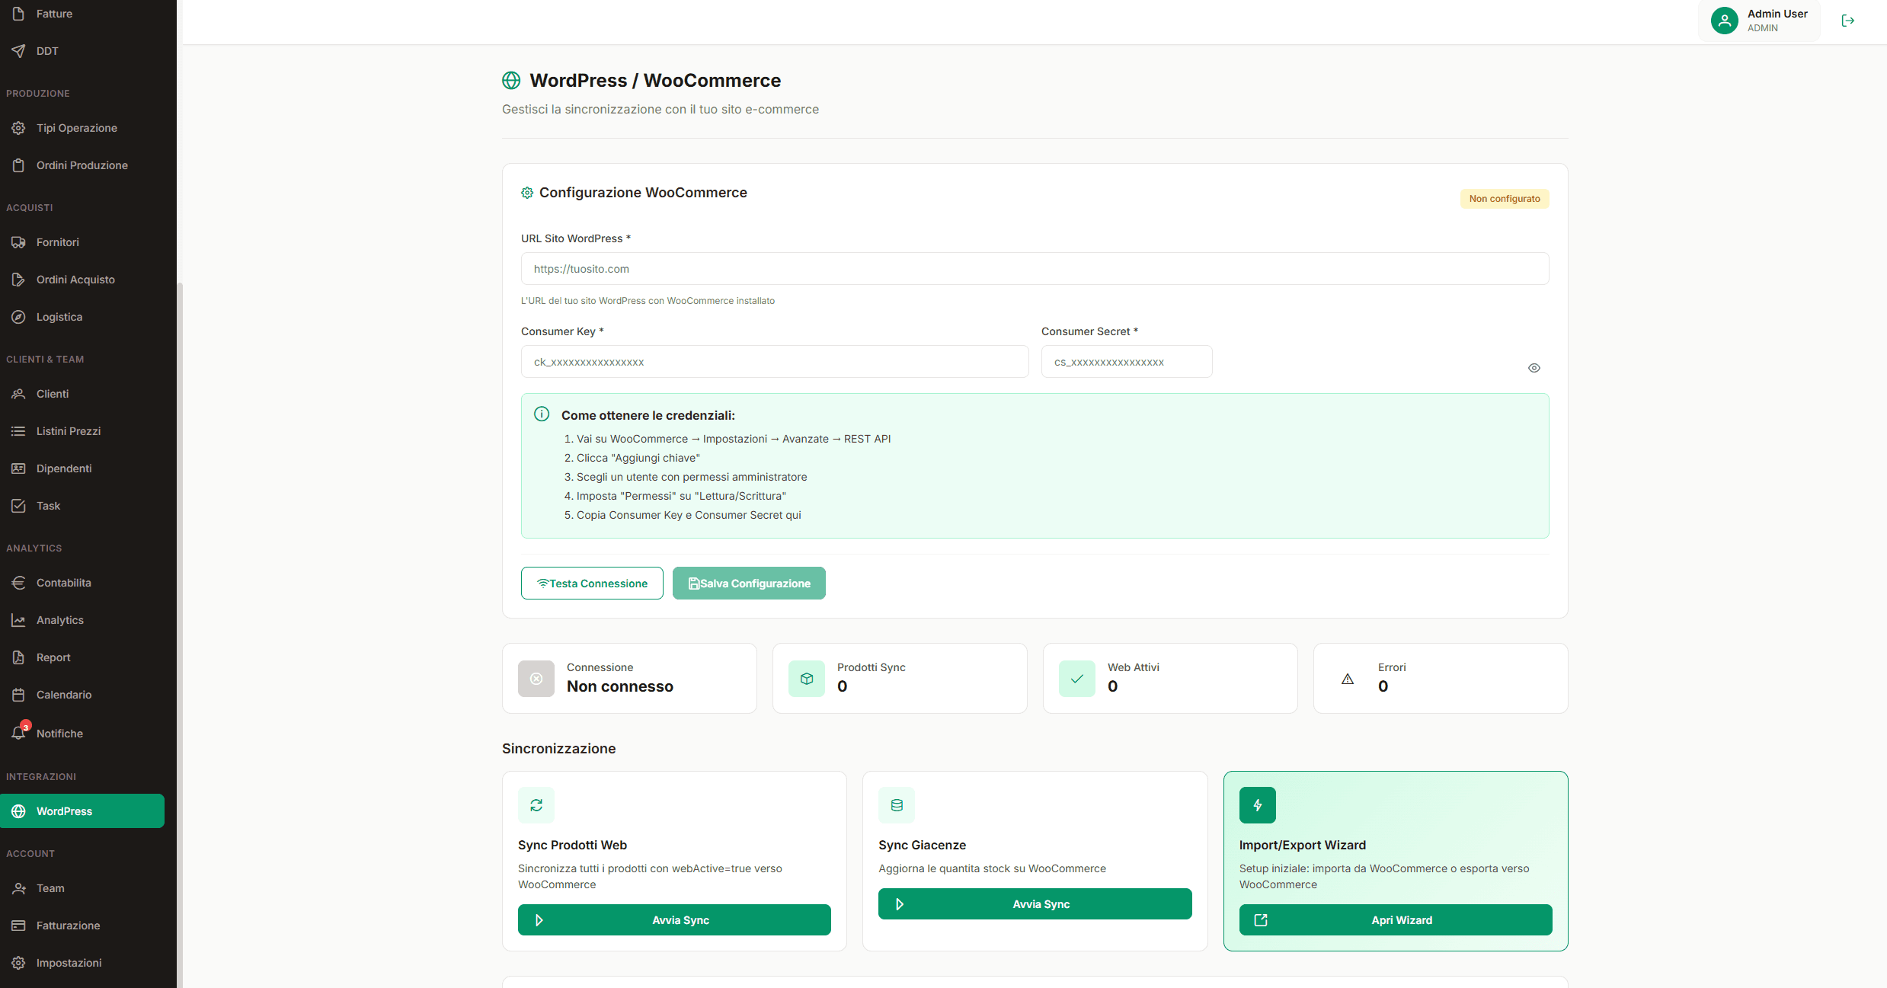The height and width of the screenshot is (988, 1887).
Task: Click the Sync Prodotti Web refresh icon
Action: (536, 805)
